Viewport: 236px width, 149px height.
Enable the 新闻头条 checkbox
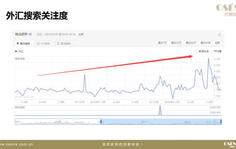click(x=197, y=51)
